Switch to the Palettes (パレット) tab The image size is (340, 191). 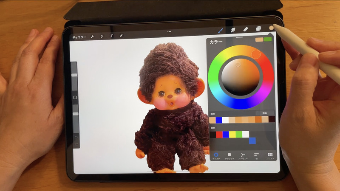coord(270,155)
